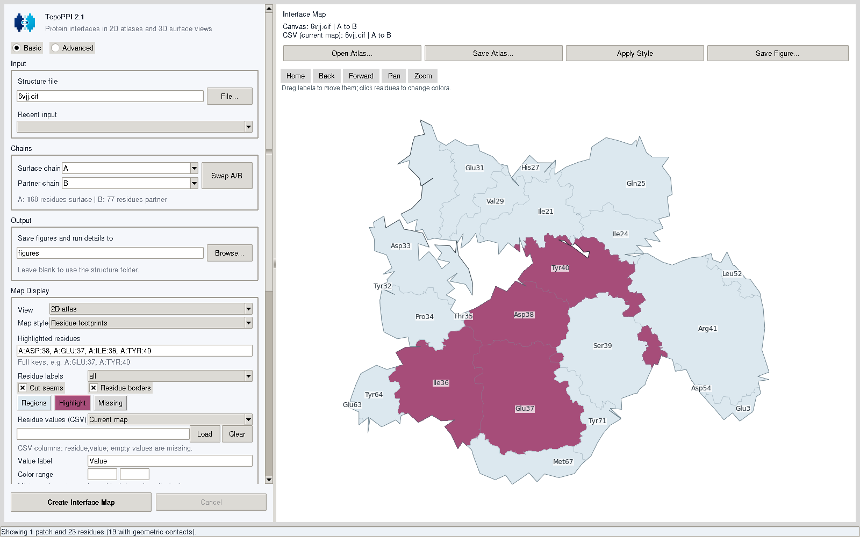Click the Tyr40 residue label on map

[x=560, y=268]
